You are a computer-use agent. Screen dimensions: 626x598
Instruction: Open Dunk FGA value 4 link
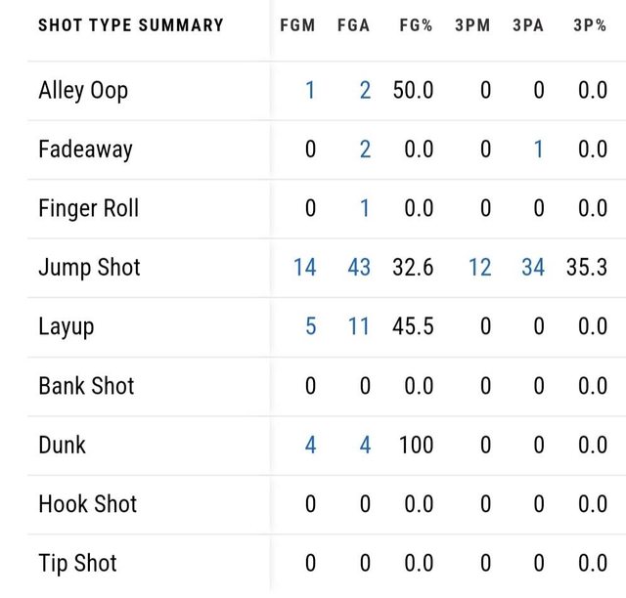point(365,445)
